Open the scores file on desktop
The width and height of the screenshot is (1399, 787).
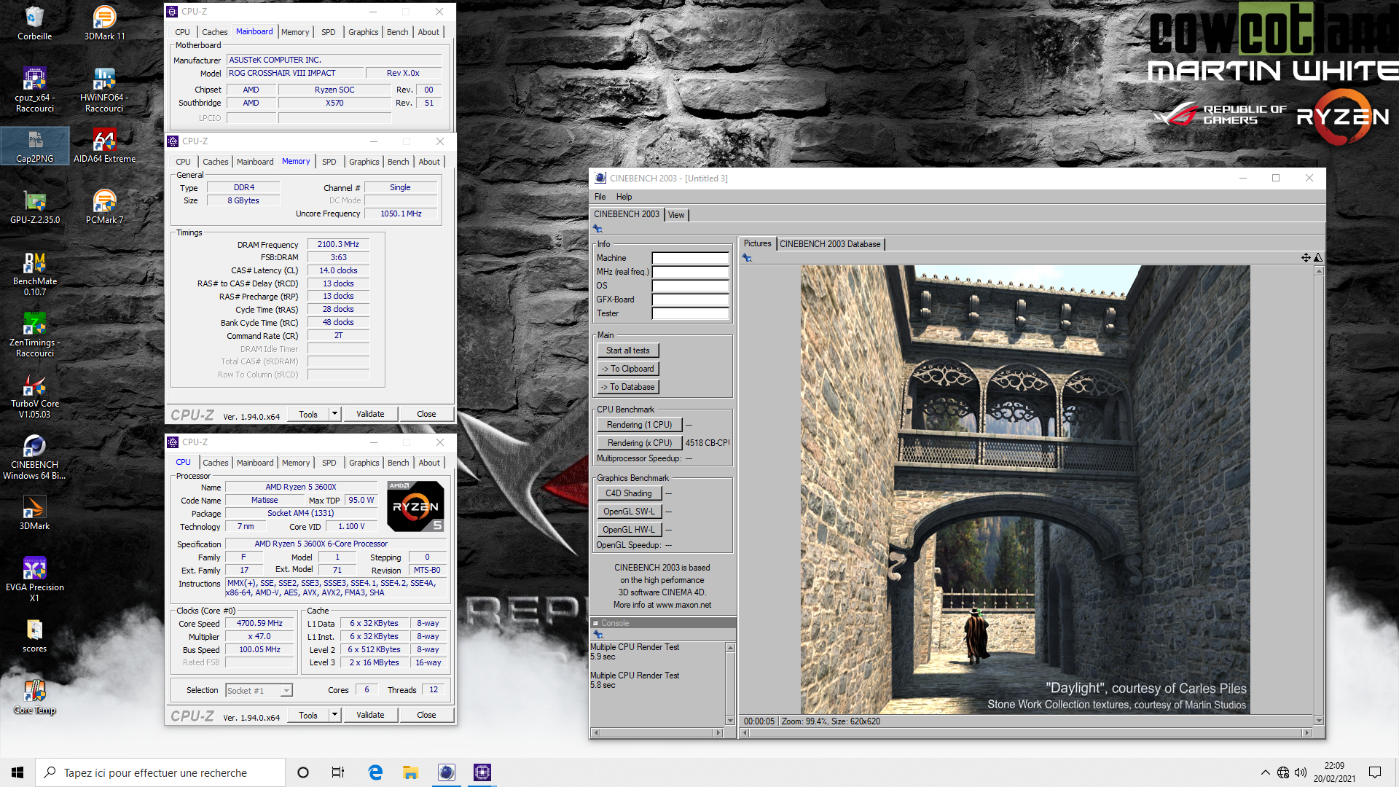(x=34, y=635)
